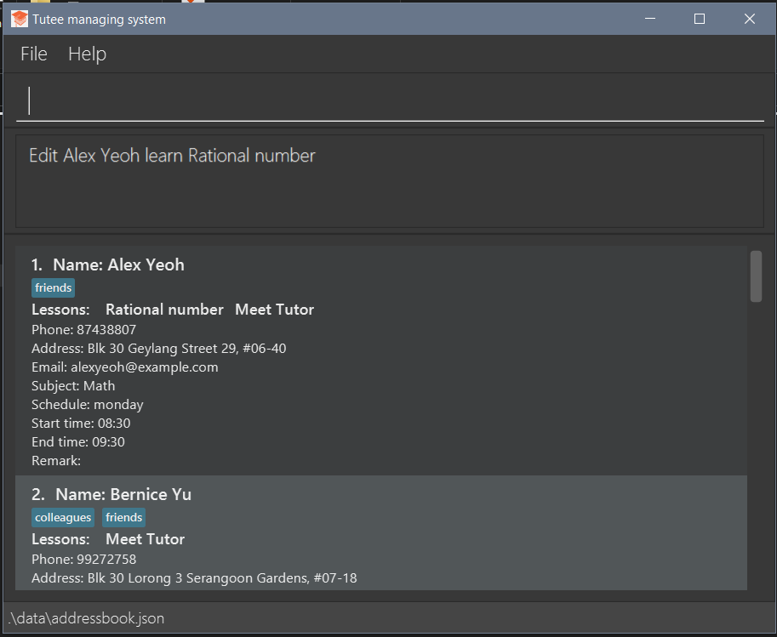Click the colleagues tag under Bernice Yu
The width and height of the screenshot is (777, 637).
coord(63,517)
